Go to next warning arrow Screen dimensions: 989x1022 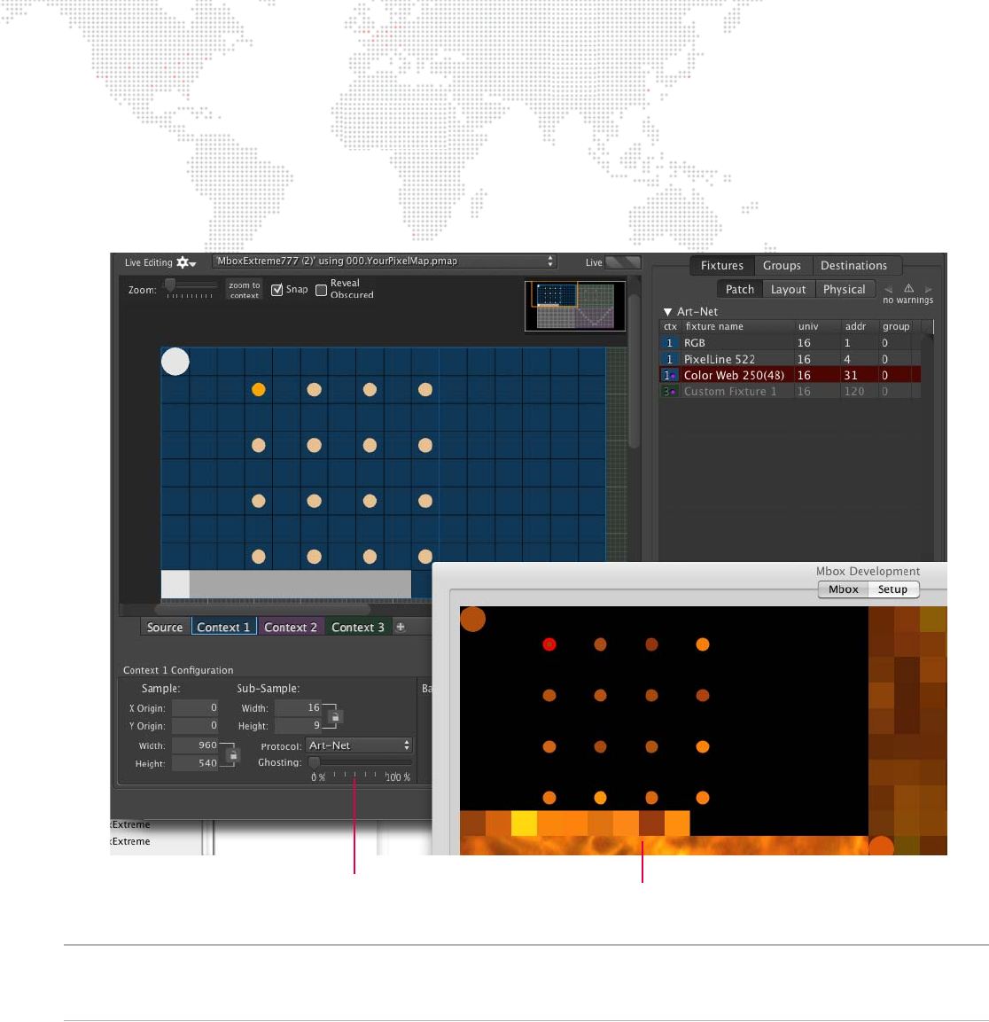point(929,289)
